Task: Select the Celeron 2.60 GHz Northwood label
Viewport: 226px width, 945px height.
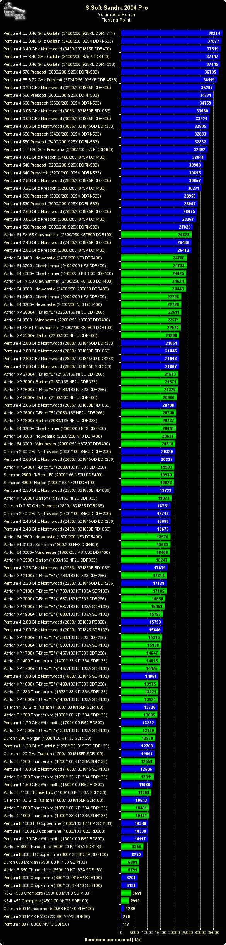Action: pyautogui.click(x=57, y=452)
